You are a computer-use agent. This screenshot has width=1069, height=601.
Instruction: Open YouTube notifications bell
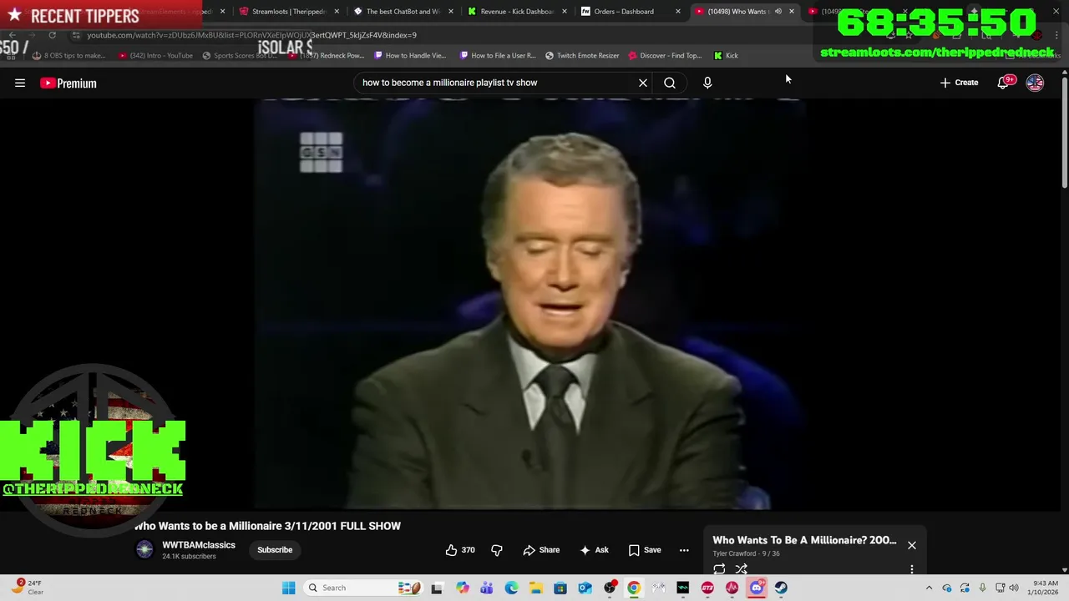tap(1004, 83)
